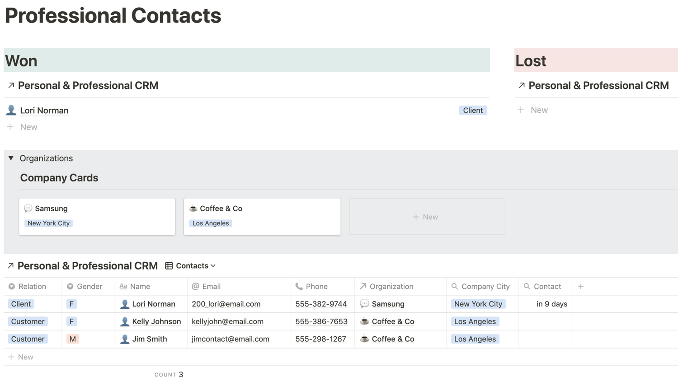
Task: Open the Personal & Professional CRM link above the table
Action: [88, 266]
